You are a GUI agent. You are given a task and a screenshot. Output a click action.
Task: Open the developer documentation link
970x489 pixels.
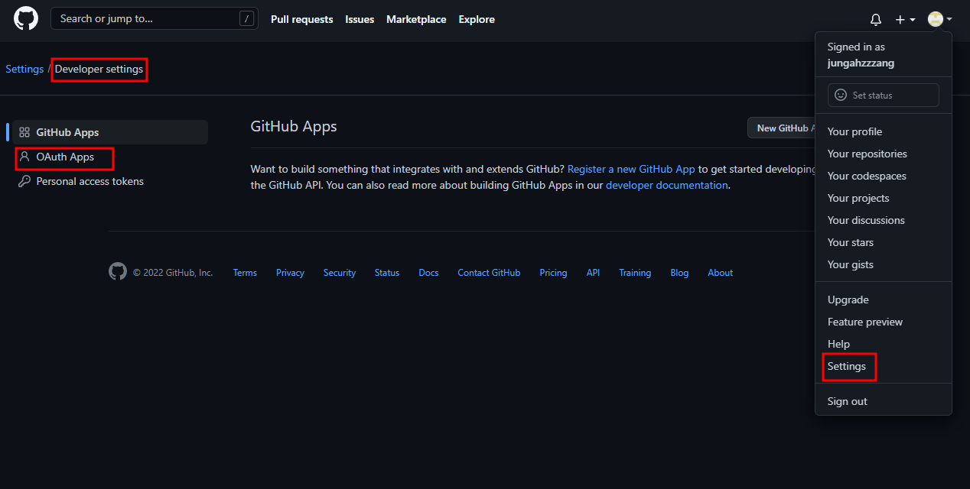tap(667, 185)
